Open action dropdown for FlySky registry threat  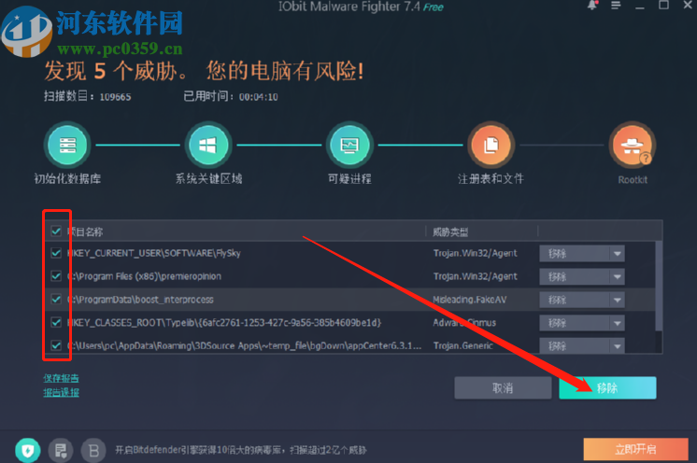click(x=617, y=254)
